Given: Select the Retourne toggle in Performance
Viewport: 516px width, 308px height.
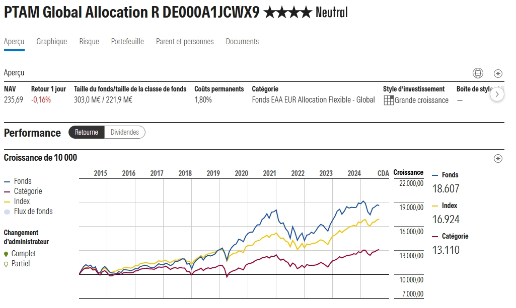Looking at the screenshot, I should [x=87, y=132].
